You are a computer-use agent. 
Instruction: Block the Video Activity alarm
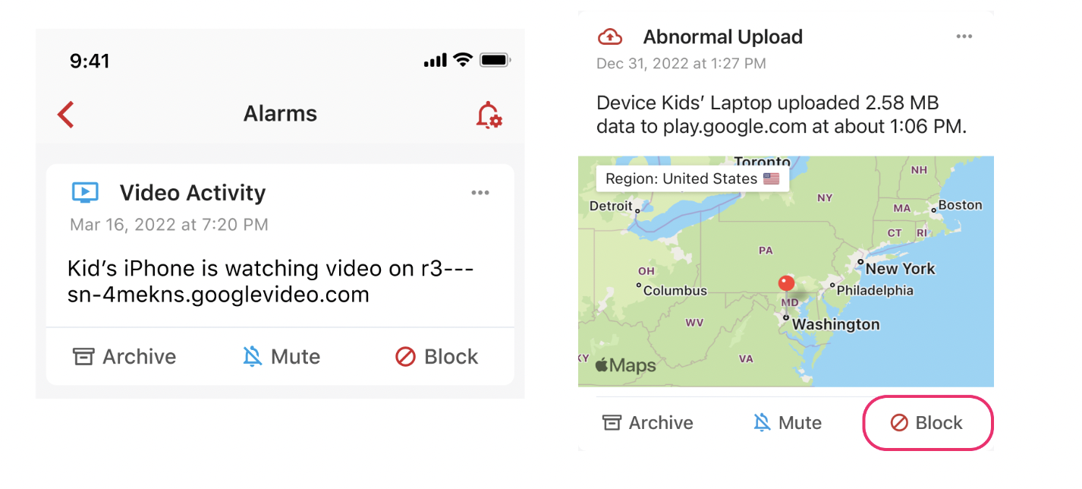tap(437, 357)
